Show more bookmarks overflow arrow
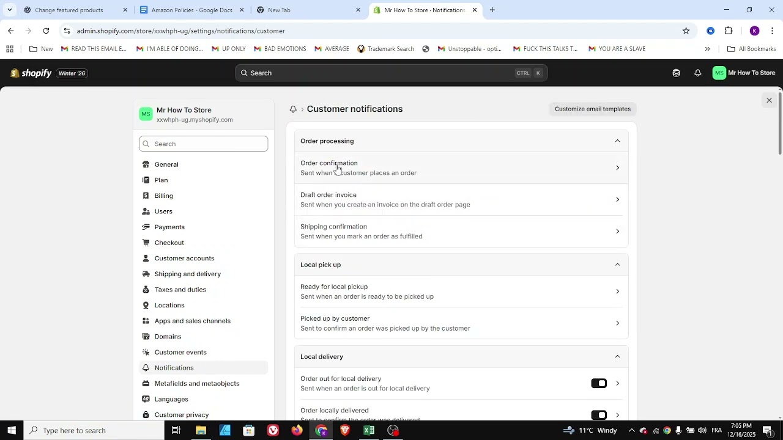The height and width of the screenshot is (440, 783). pyautogui.click(x=707, y=49)
